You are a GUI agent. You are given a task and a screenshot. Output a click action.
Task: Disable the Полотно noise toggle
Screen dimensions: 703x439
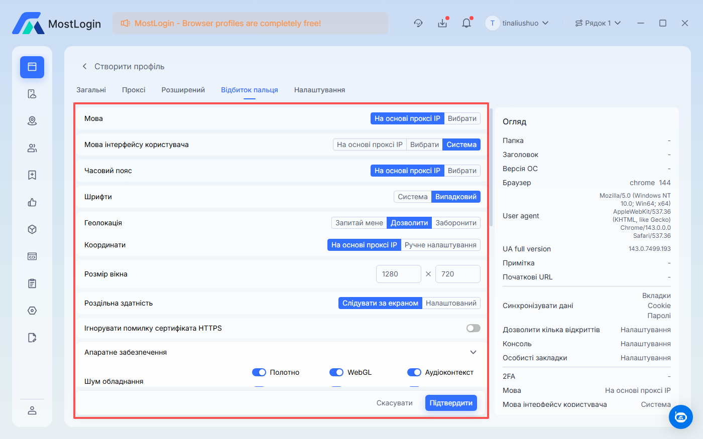pos(259,372)
